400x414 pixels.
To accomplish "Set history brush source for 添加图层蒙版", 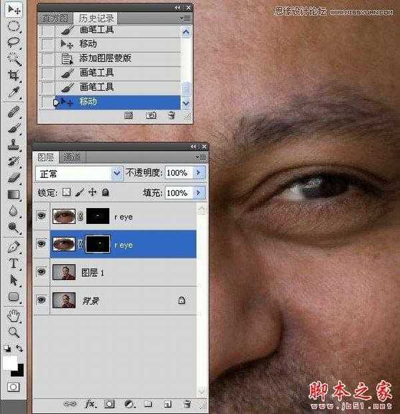I will (x=48, y=59).
